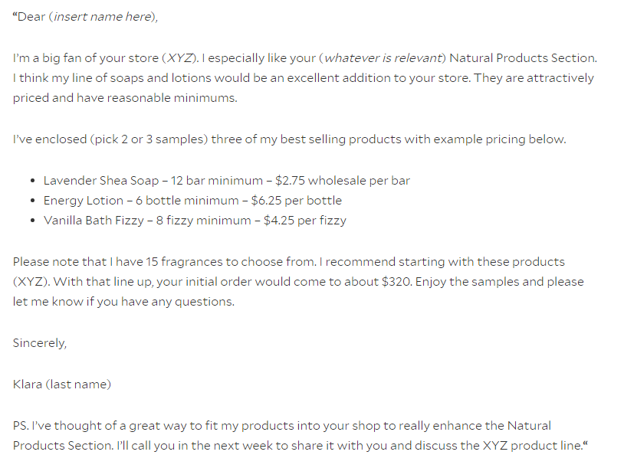Click the Lavender Shea Soap bullet item

coord(227,181)
